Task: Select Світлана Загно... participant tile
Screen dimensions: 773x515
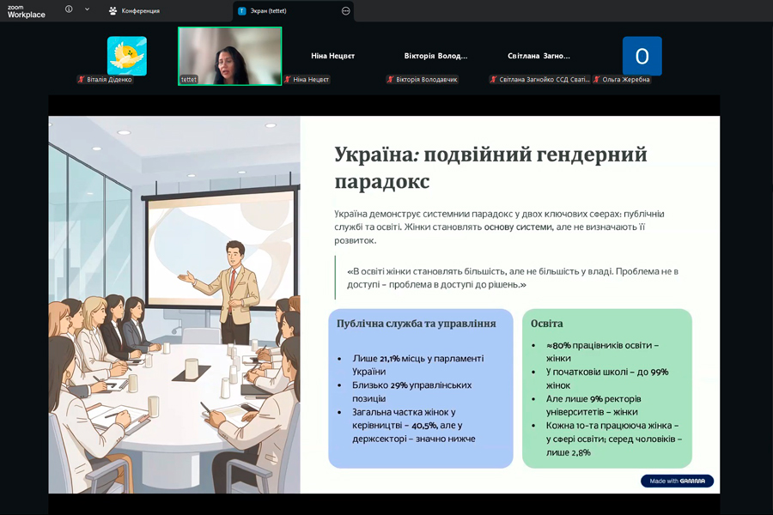Action: pyautogui.click(x=539, y=56)
